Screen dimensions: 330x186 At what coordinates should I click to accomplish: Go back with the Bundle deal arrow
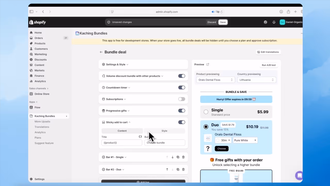pos(101,52)
